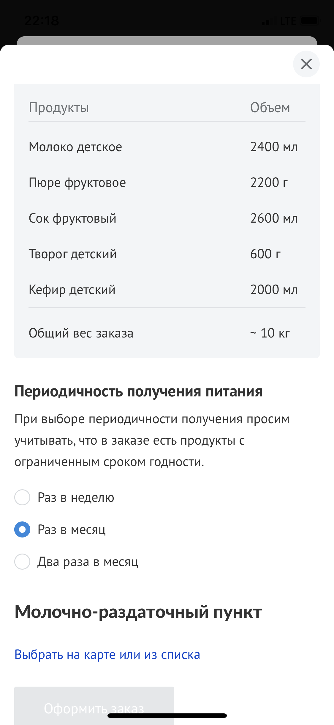Tap the battery icon in status bar
Image resolution: width=334 pixels, height=725 pixels.
tap(311, 21)
